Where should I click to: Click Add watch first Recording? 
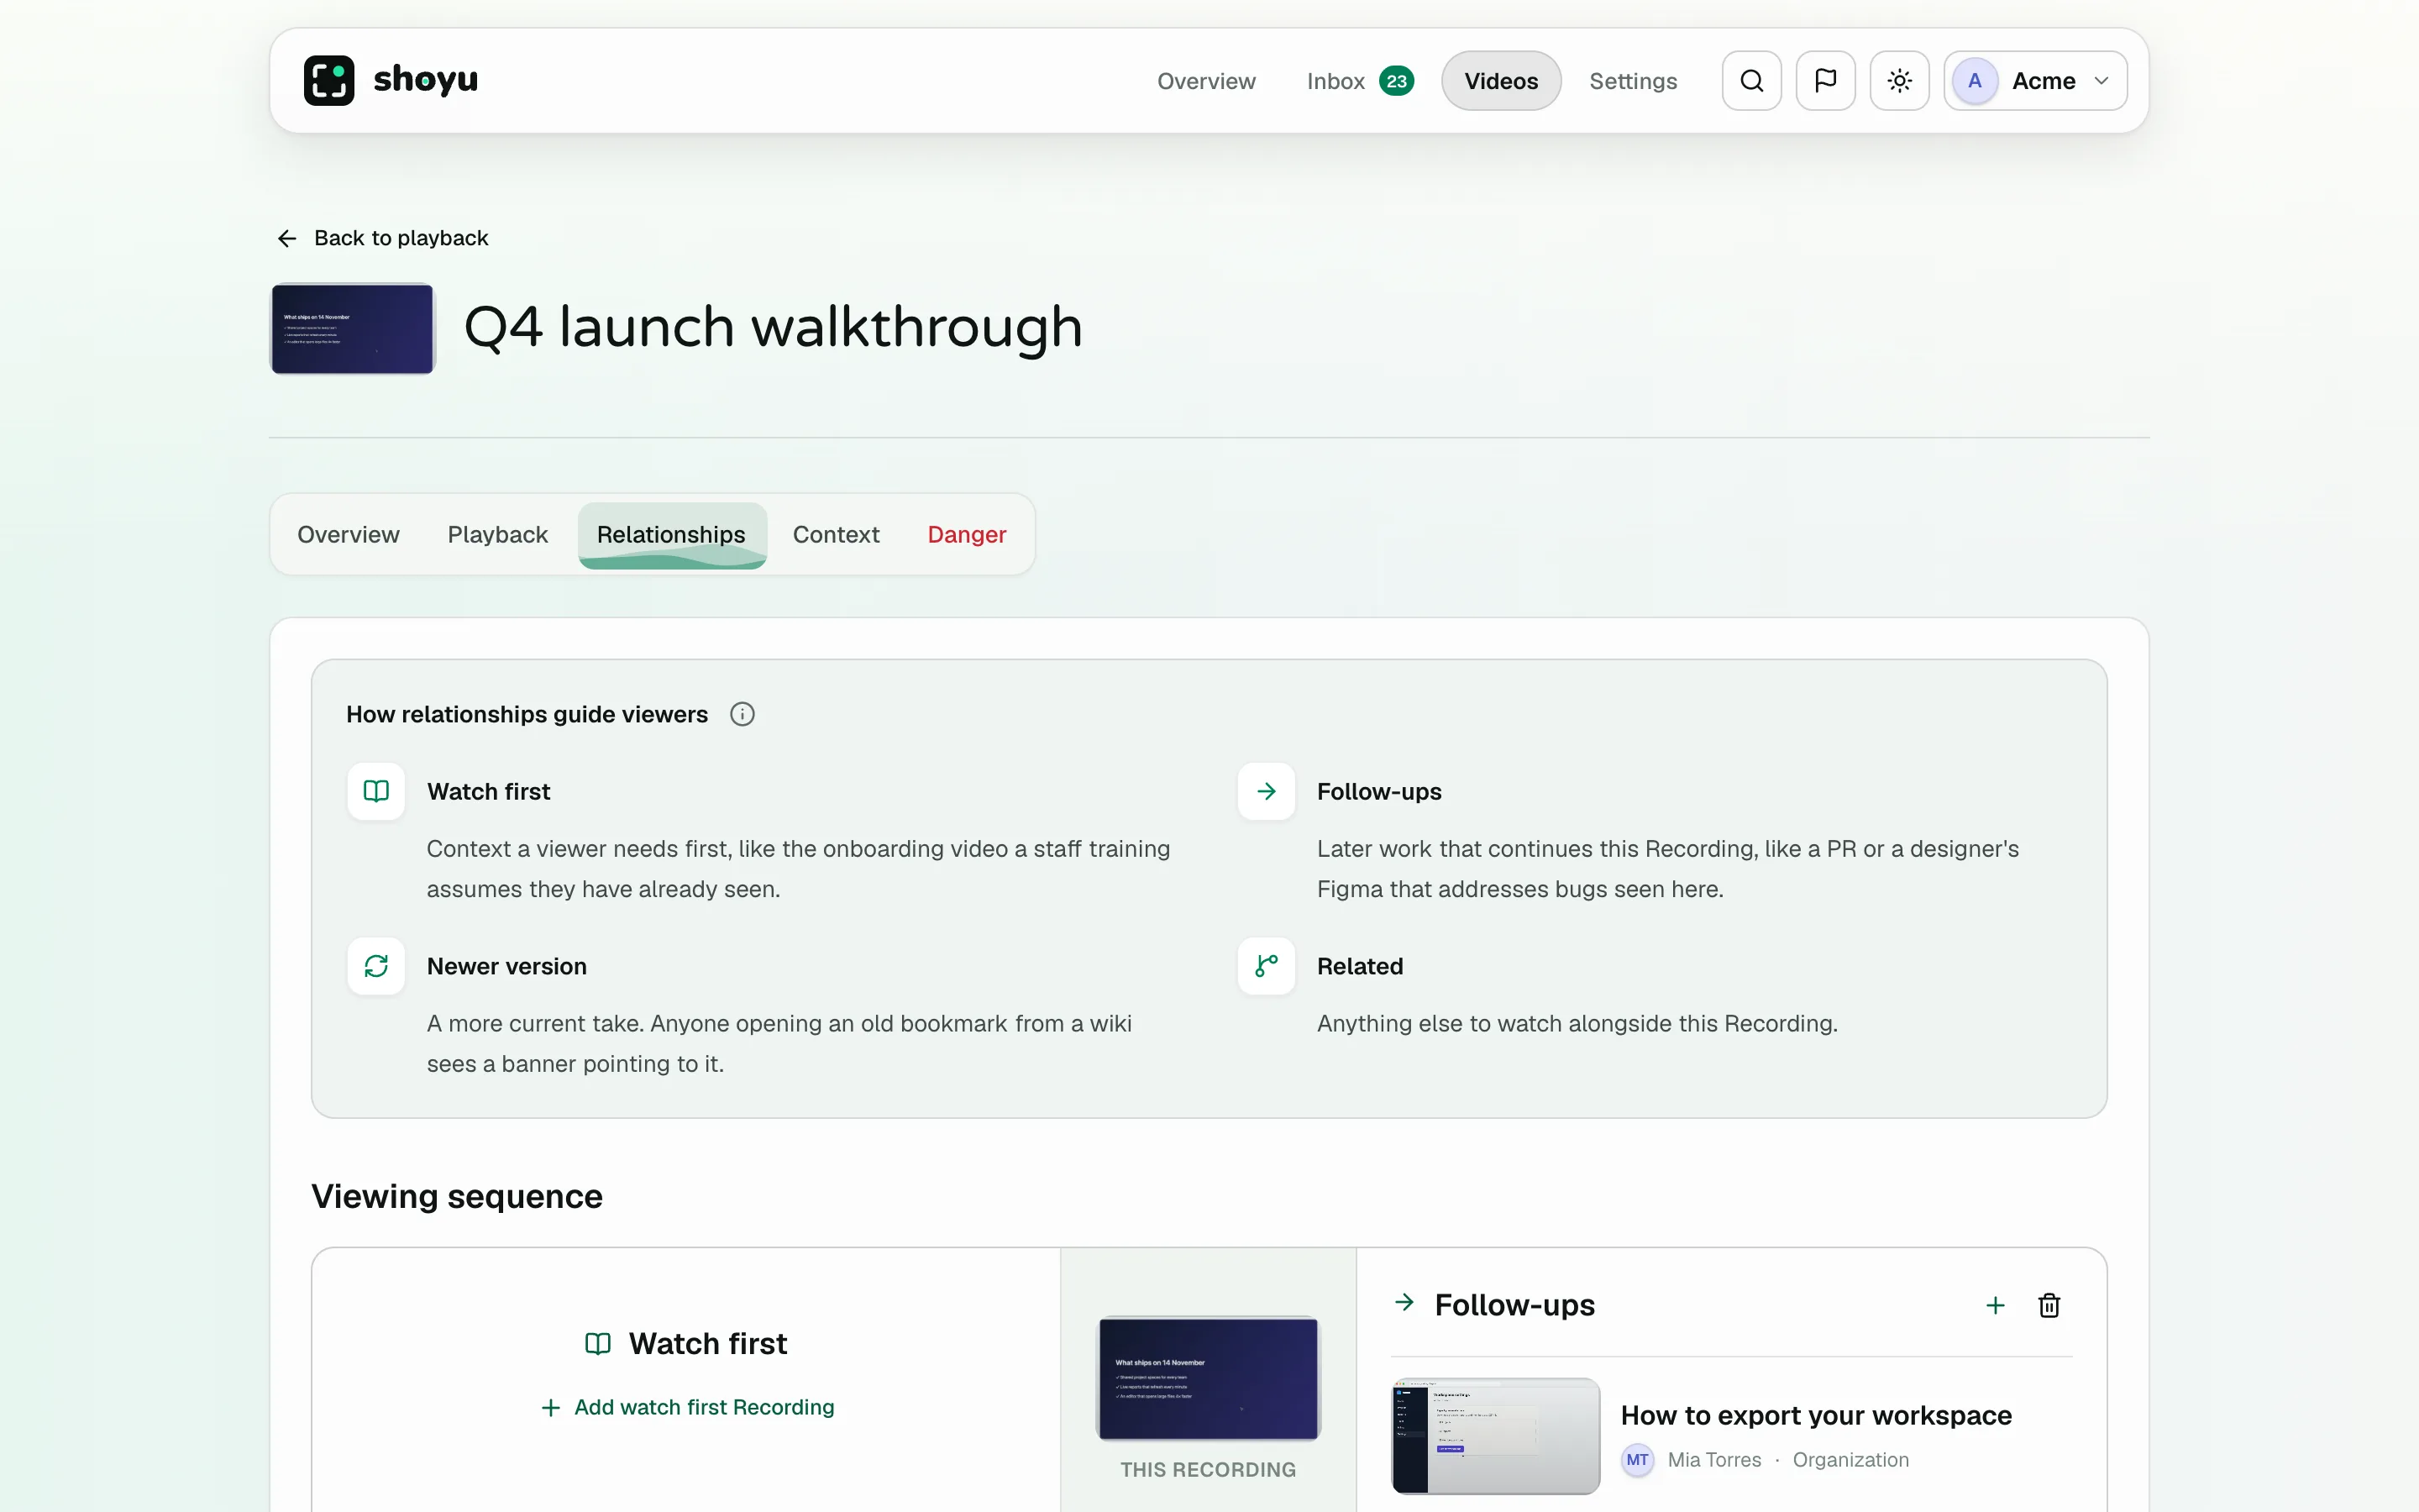click(x=688, y=1407)
